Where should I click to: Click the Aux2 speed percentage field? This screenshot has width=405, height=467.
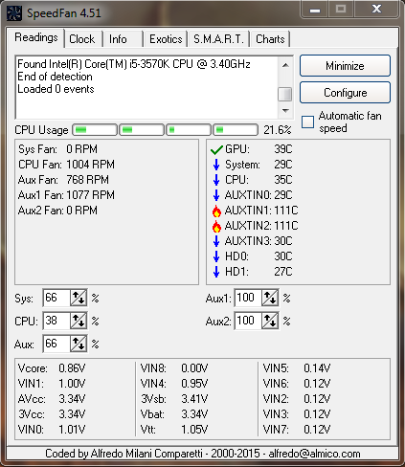click(x=248, y=321)
